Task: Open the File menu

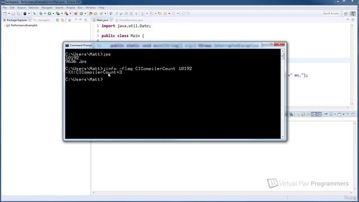Action: tap(4, 7)
